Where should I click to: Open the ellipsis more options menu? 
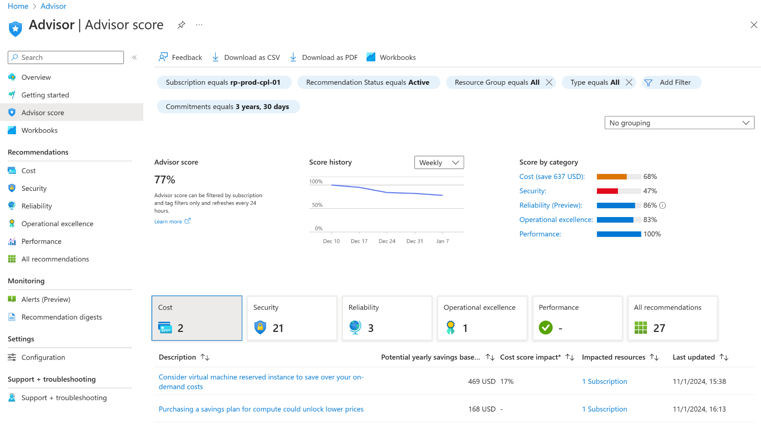199,25
